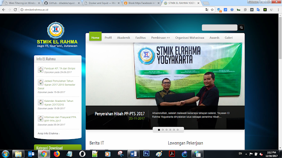Open the Akademik menu item

click(123, 38)
